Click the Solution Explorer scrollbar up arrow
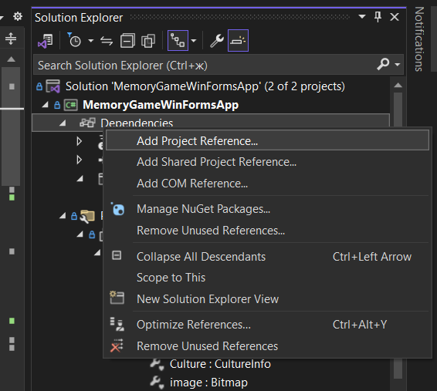The height and width of the screenshot is (391, 437). pyautogui.click(x=398, y=85)
